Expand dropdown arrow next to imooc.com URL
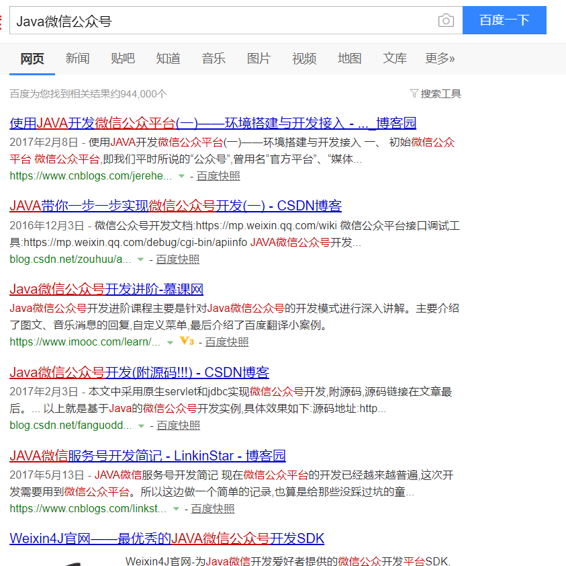 tap(170, 343)
